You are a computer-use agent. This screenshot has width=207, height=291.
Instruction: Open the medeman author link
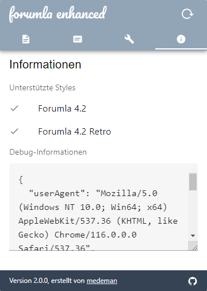pyautogui.click(x=102, y=281)
